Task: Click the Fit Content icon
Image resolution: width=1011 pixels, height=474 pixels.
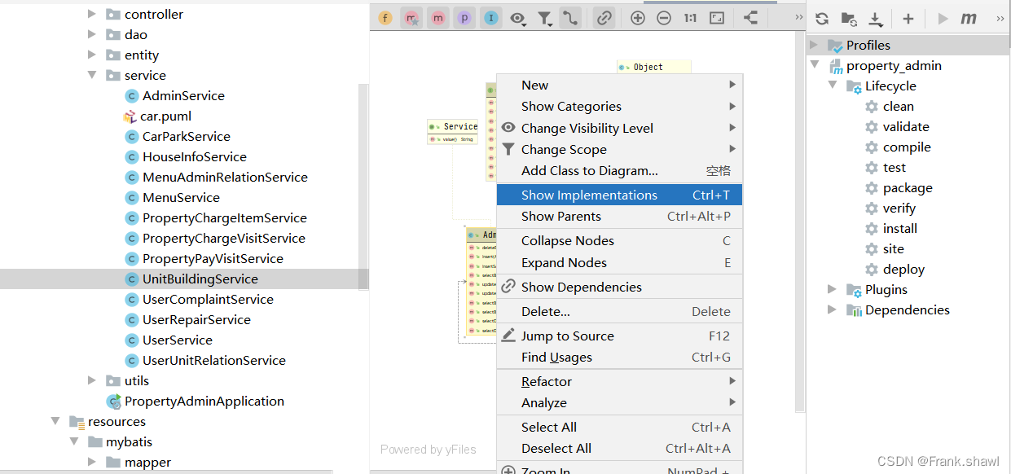Action: click(717, 18)
